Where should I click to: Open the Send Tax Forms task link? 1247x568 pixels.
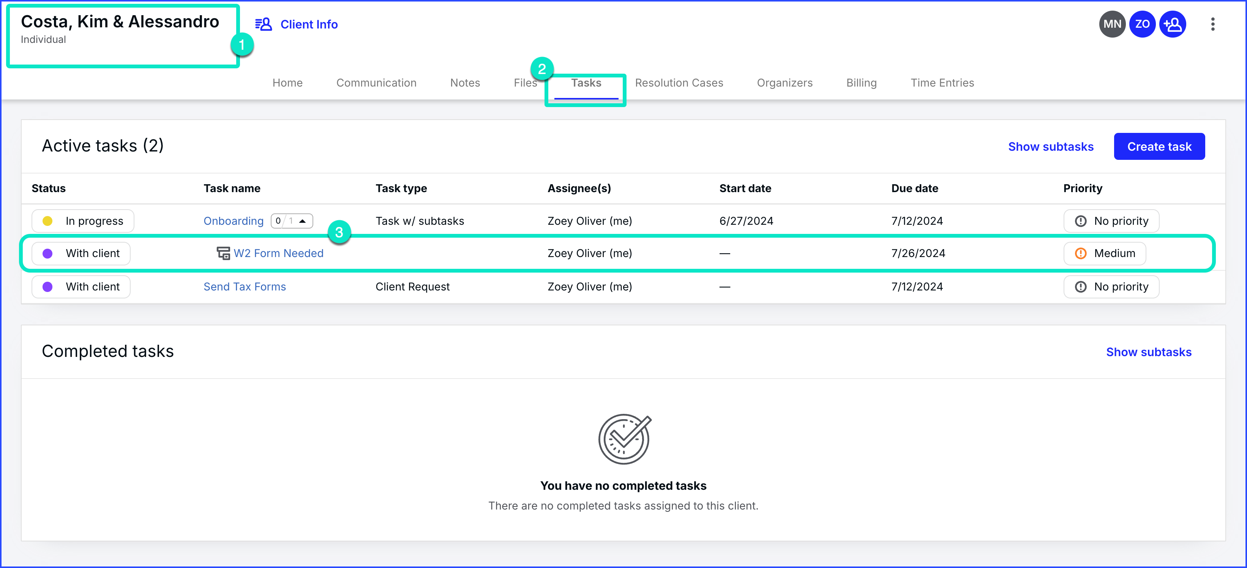[245, 286]
